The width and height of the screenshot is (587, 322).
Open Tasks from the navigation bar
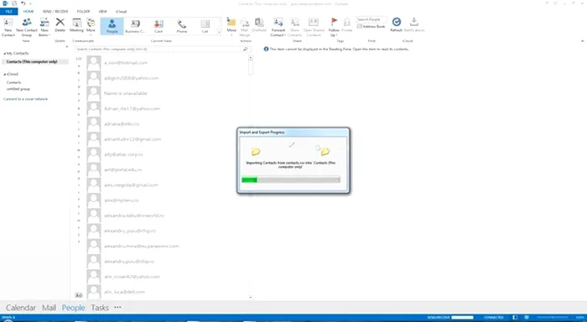[x=100, y=308]
